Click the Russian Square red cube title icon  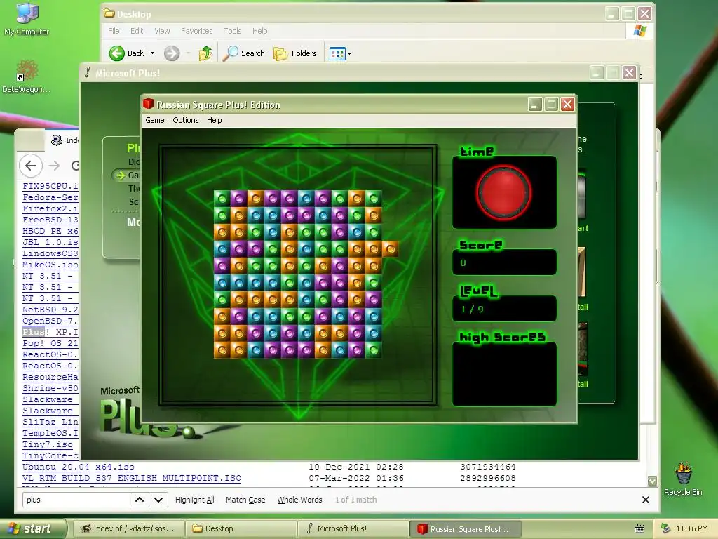click(148, 104)
